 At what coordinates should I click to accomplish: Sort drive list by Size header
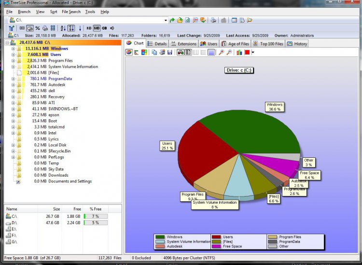click(56, 209)
